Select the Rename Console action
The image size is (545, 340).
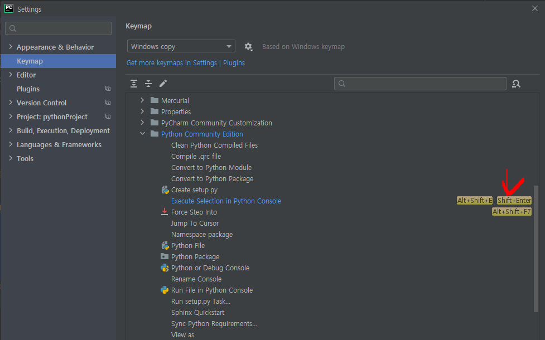tap(196, 279)
